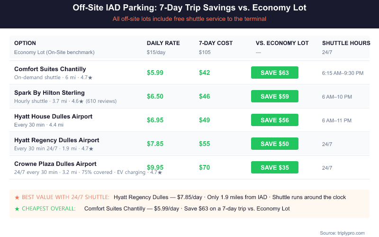Click the SAVE $35 badge

(x=275, y=167)
